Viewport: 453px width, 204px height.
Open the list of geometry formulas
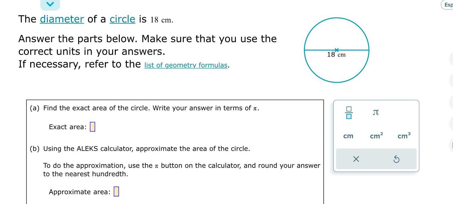pyautogui.click(x=185, y=65)
